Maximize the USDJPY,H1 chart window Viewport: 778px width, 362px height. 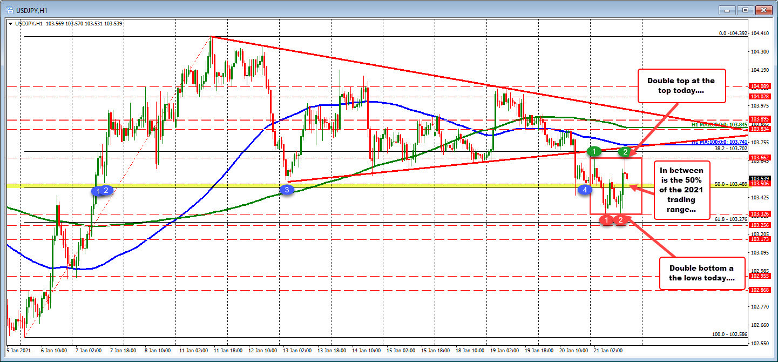point(747,10)
